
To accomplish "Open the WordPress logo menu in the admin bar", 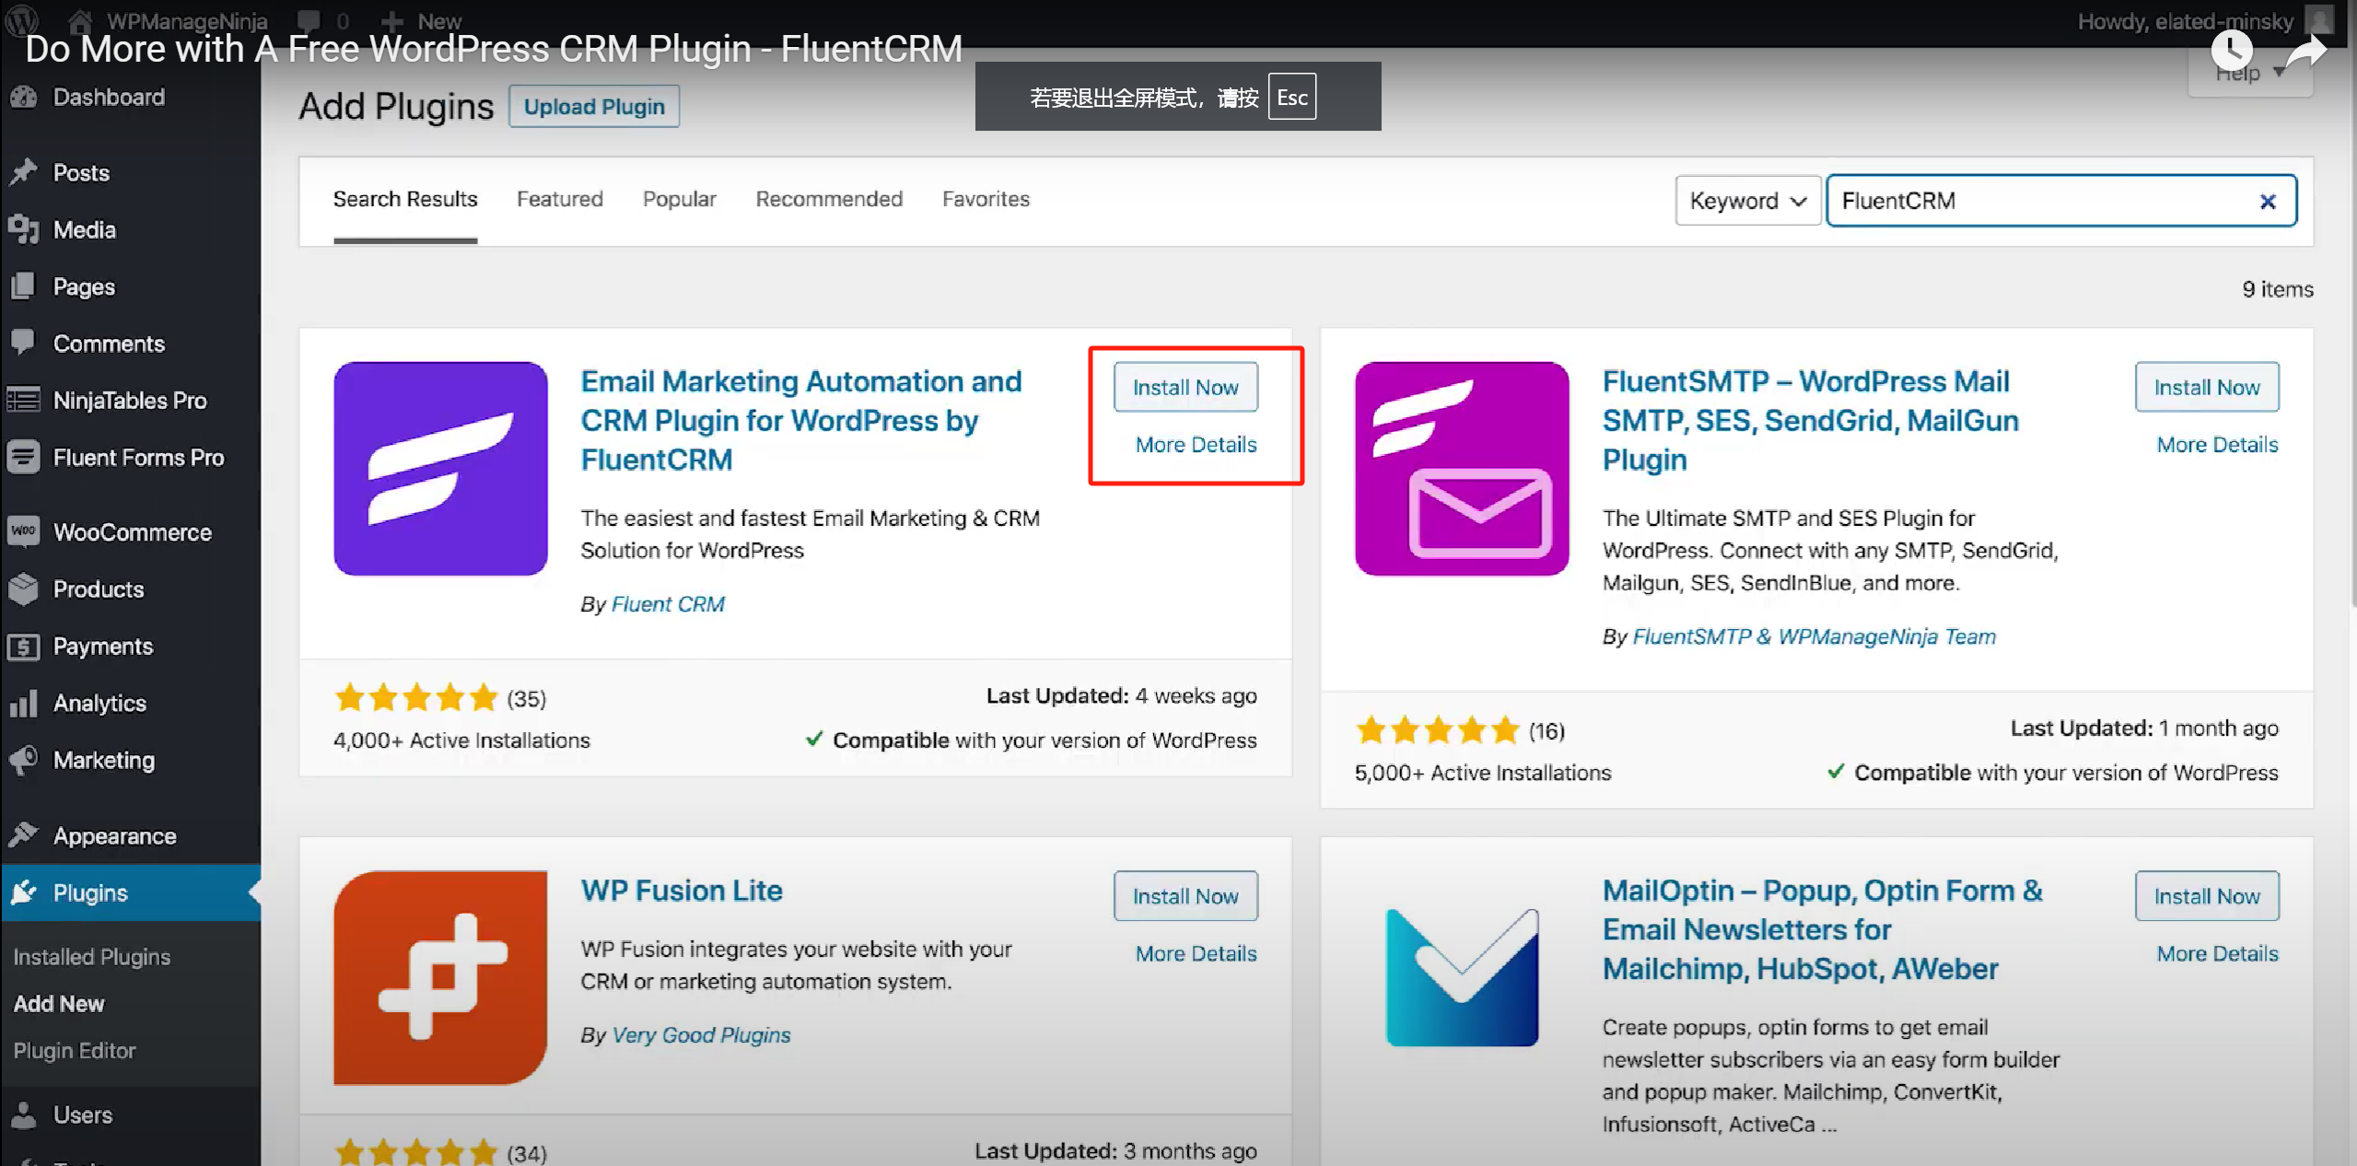I will 20,20.
